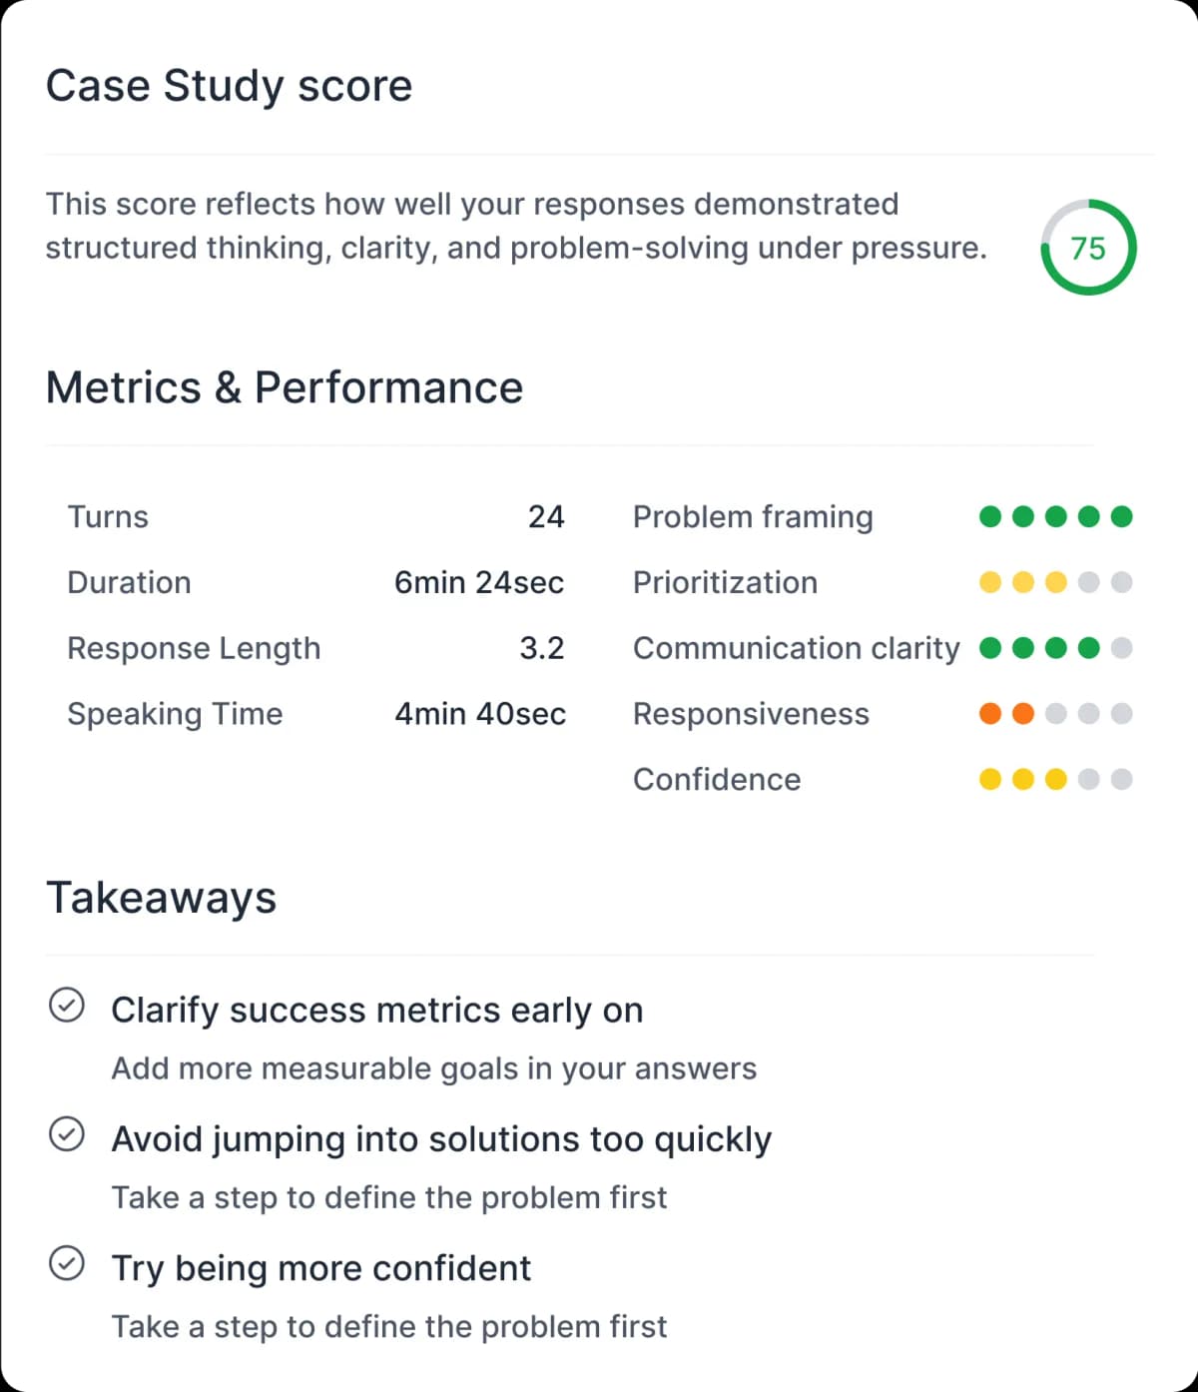This screenshot has width=1198, height=1392.
Task: Toggle the fourth gray dot in Confidence row
Action: (x=1089, y=779)
